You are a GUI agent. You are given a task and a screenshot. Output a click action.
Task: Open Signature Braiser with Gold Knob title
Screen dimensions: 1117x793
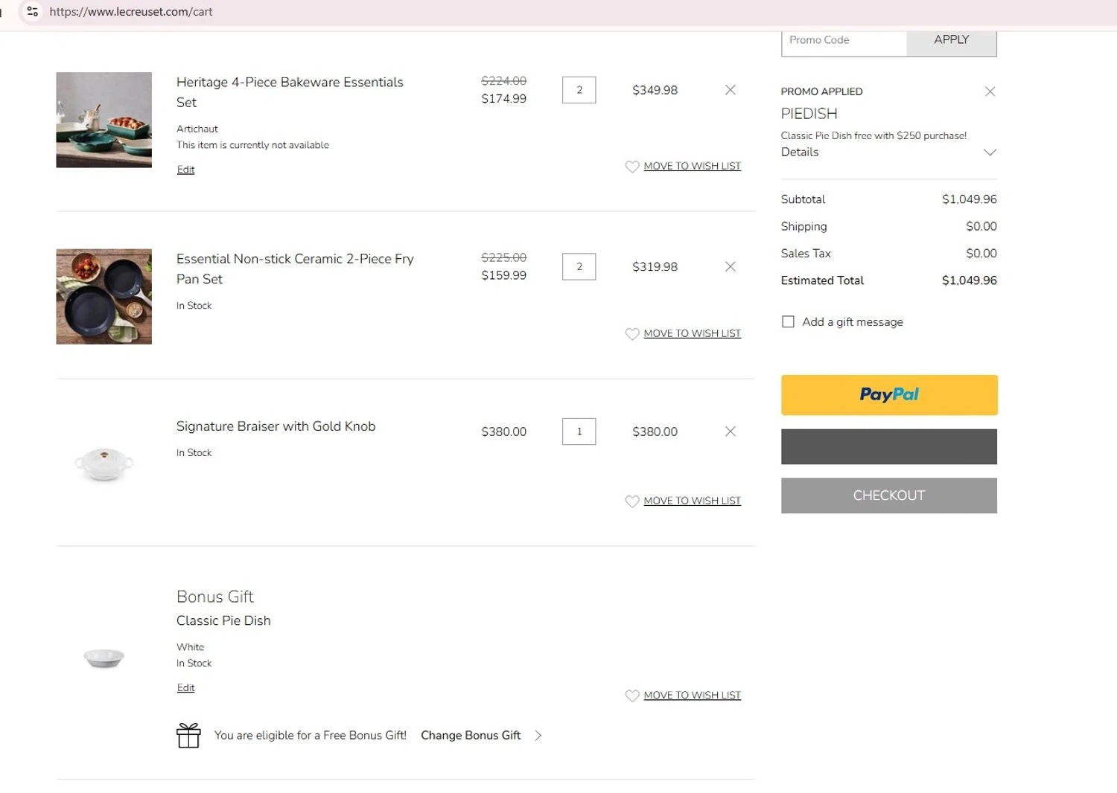click(x=276, y=426)
